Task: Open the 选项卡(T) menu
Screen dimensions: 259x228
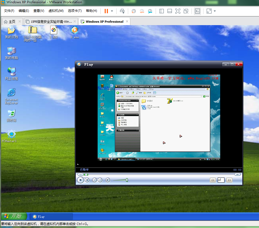Action: pos(75,11)
